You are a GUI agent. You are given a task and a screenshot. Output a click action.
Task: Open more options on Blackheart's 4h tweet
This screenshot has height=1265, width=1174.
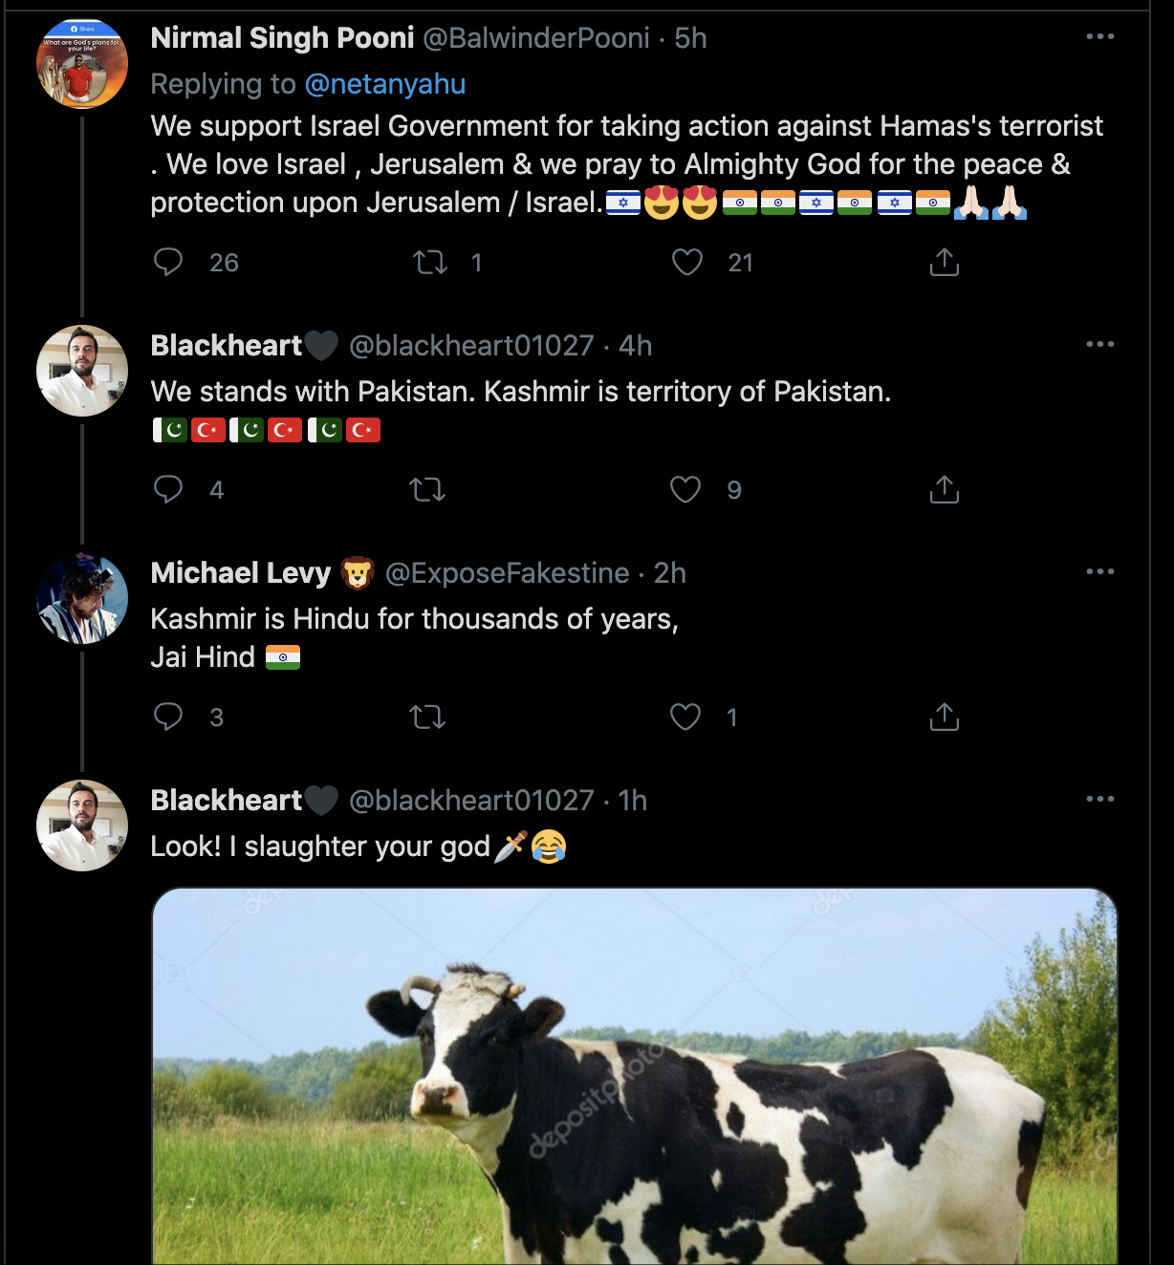1099,344
